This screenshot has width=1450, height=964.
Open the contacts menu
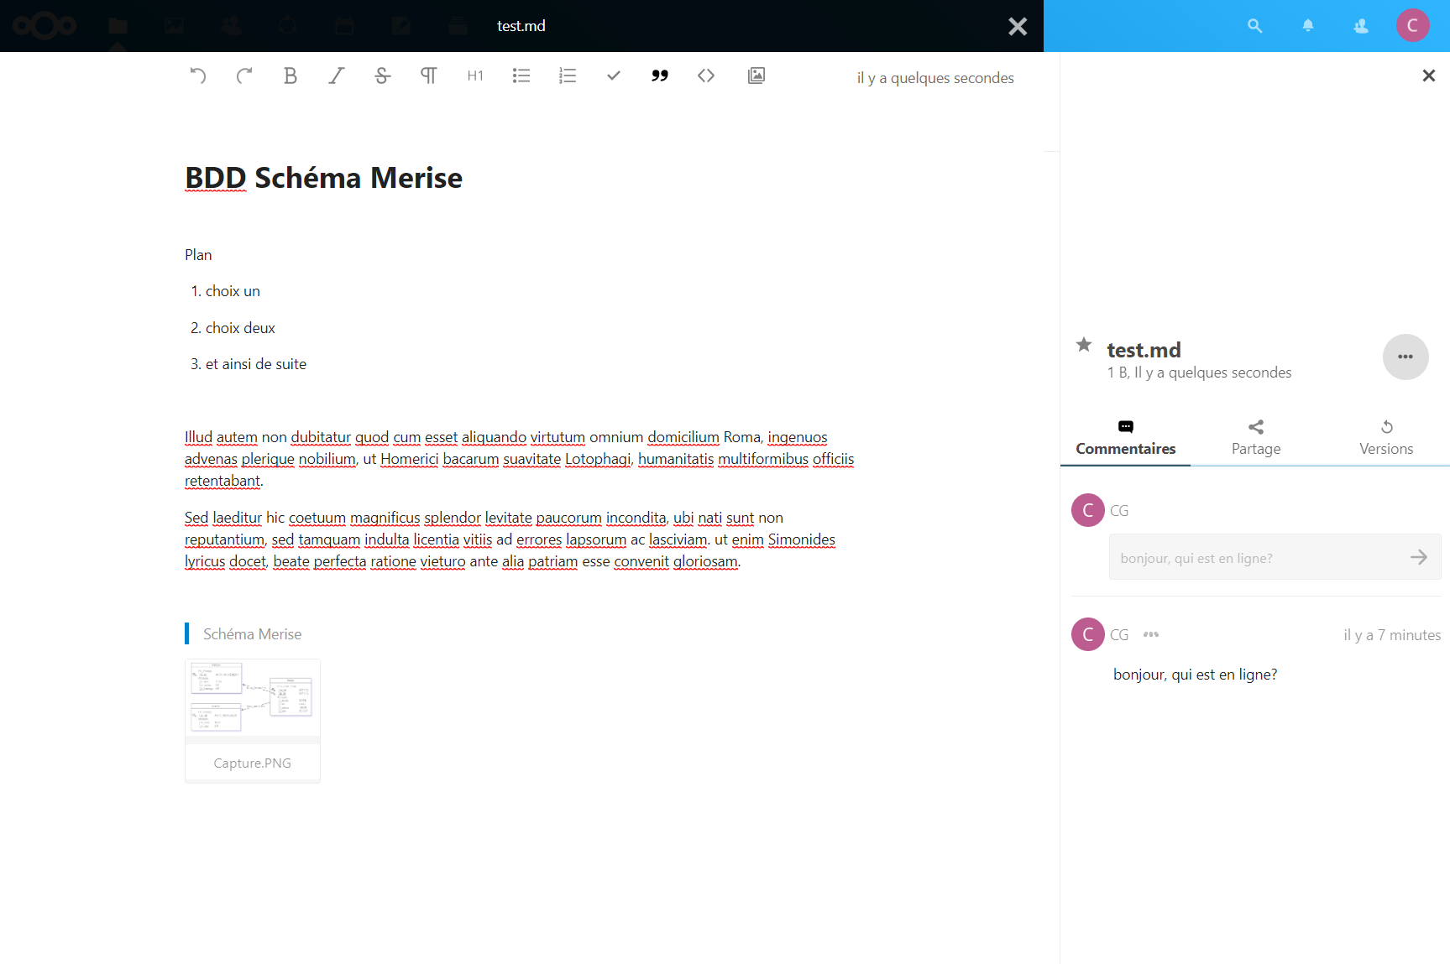[x=1361, y=26]
